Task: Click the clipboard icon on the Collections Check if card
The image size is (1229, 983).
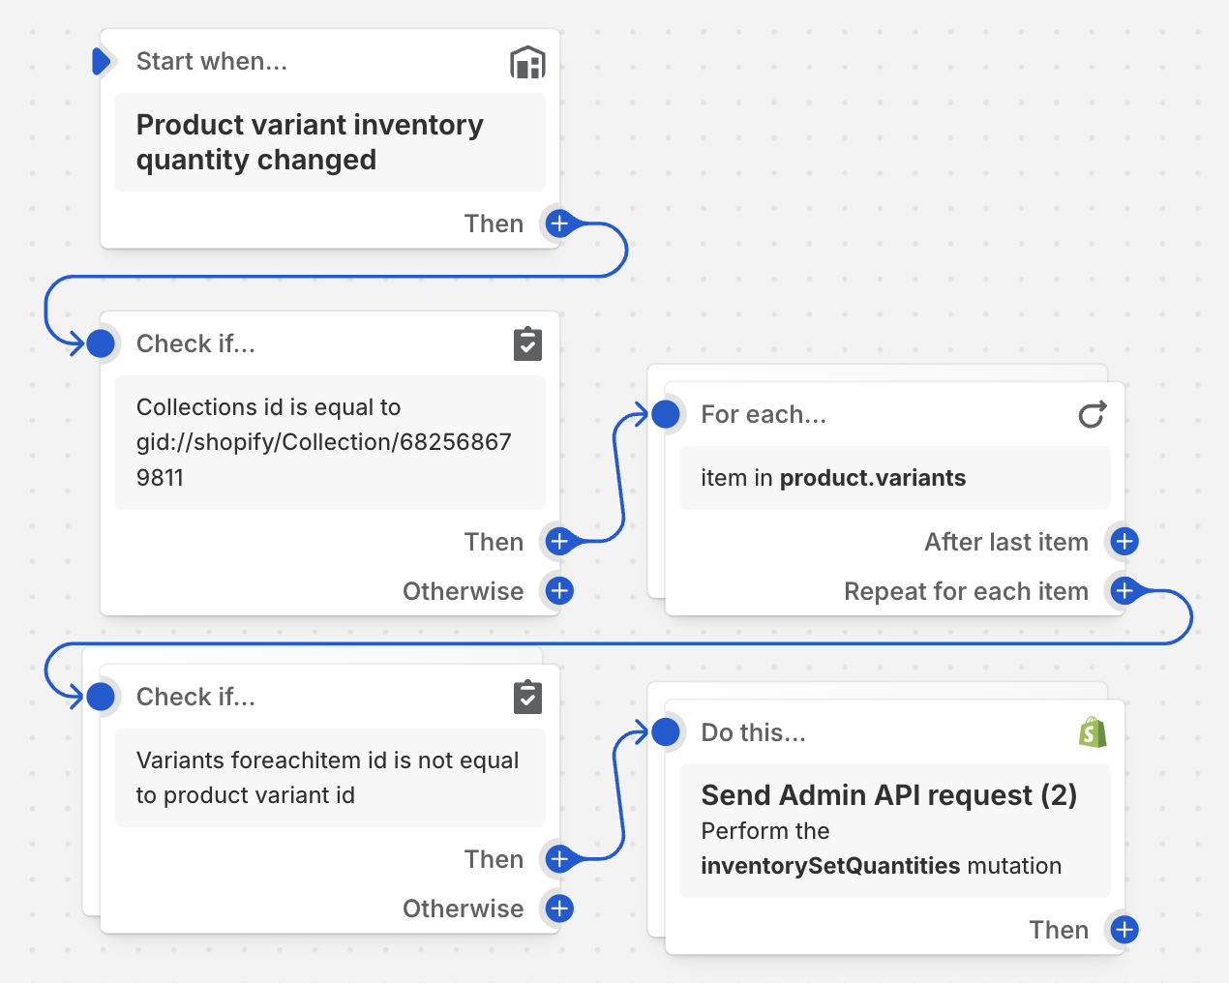Action: [527, 343]
